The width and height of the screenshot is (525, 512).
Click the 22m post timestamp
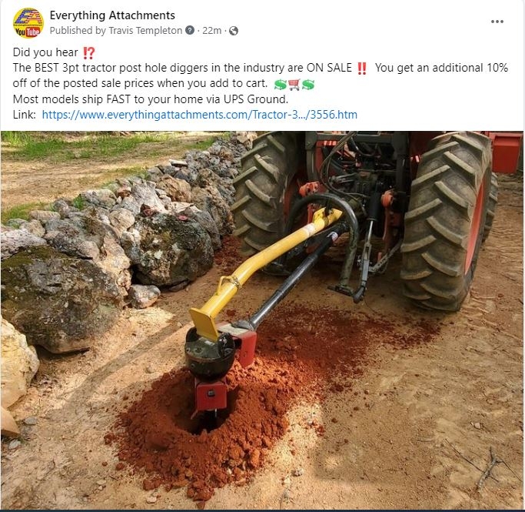tap(211, 31)
